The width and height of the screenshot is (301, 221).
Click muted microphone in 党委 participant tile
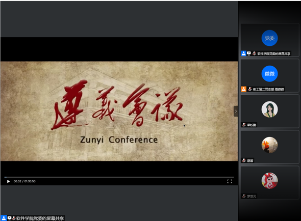coord(254,53)
